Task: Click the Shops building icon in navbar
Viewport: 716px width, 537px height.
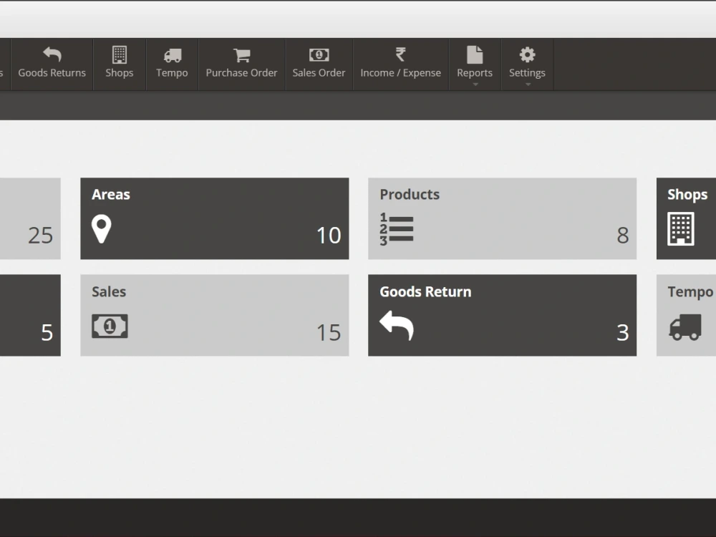Action: tap(119, 55)
